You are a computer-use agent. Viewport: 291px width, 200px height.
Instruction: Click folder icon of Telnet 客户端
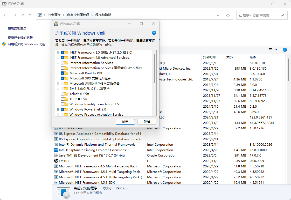66,94
